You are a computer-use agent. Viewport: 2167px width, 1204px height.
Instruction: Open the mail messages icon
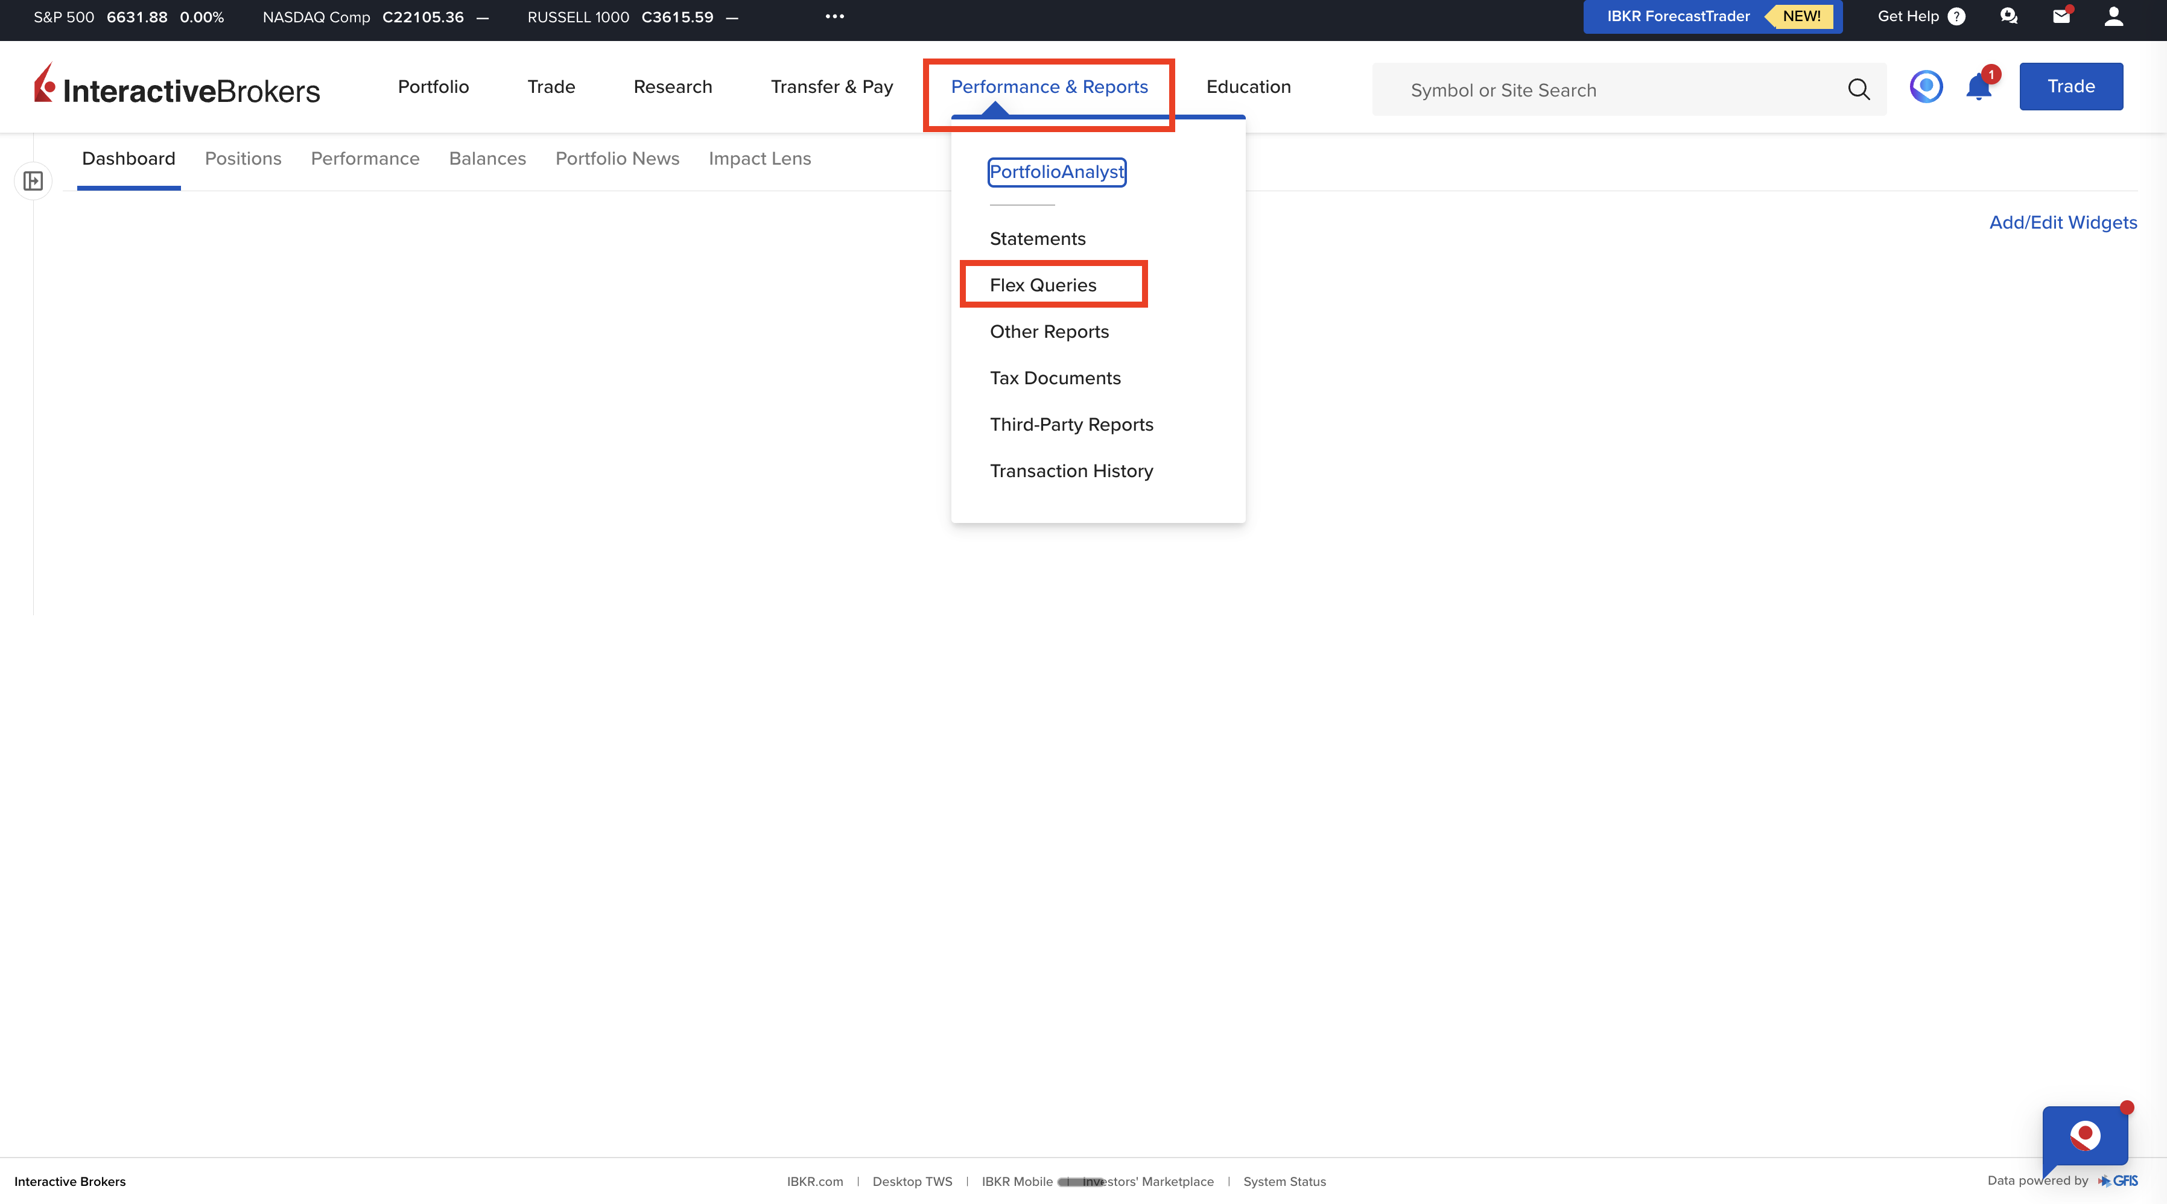pyautogui.click(x=2061, y=16)
